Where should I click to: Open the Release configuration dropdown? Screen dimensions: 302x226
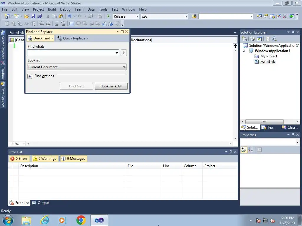[137, 16]
